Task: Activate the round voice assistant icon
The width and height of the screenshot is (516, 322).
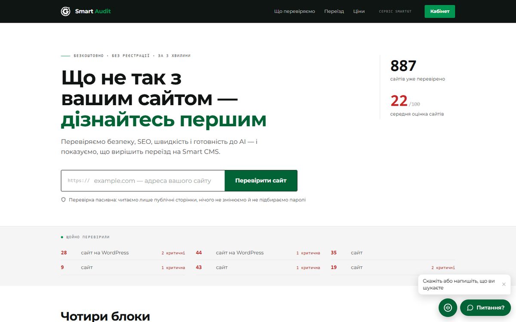Action: point(448,307)
